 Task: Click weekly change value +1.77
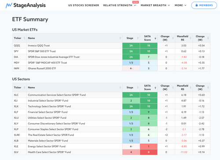click(201, 68)
